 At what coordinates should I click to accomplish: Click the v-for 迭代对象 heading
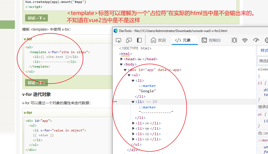[36, 95]
